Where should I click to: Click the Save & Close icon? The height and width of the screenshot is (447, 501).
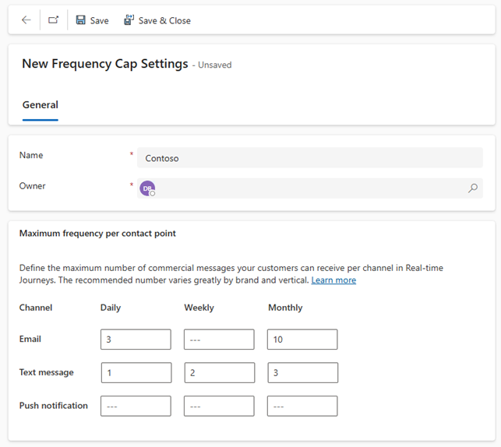point(129,20)
